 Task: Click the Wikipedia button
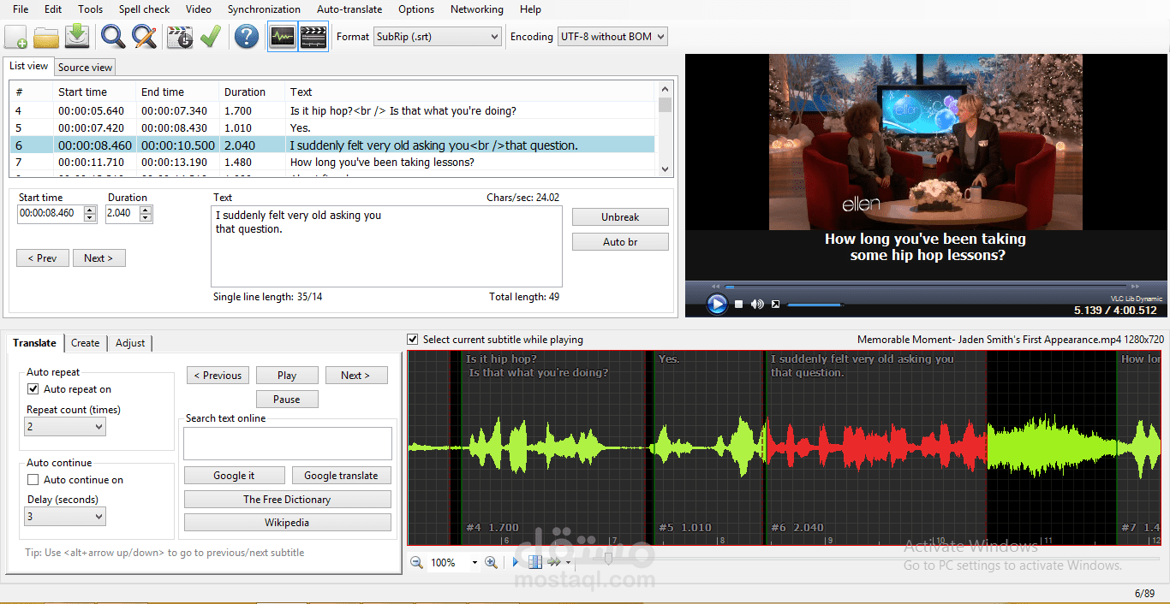point(287,523)
